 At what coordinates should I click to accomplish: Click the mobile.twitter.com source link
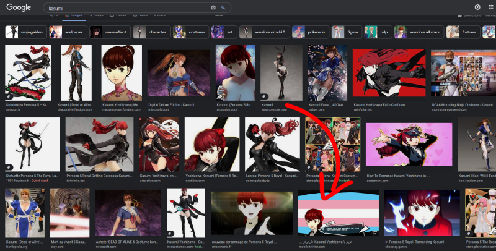(313, 247)
